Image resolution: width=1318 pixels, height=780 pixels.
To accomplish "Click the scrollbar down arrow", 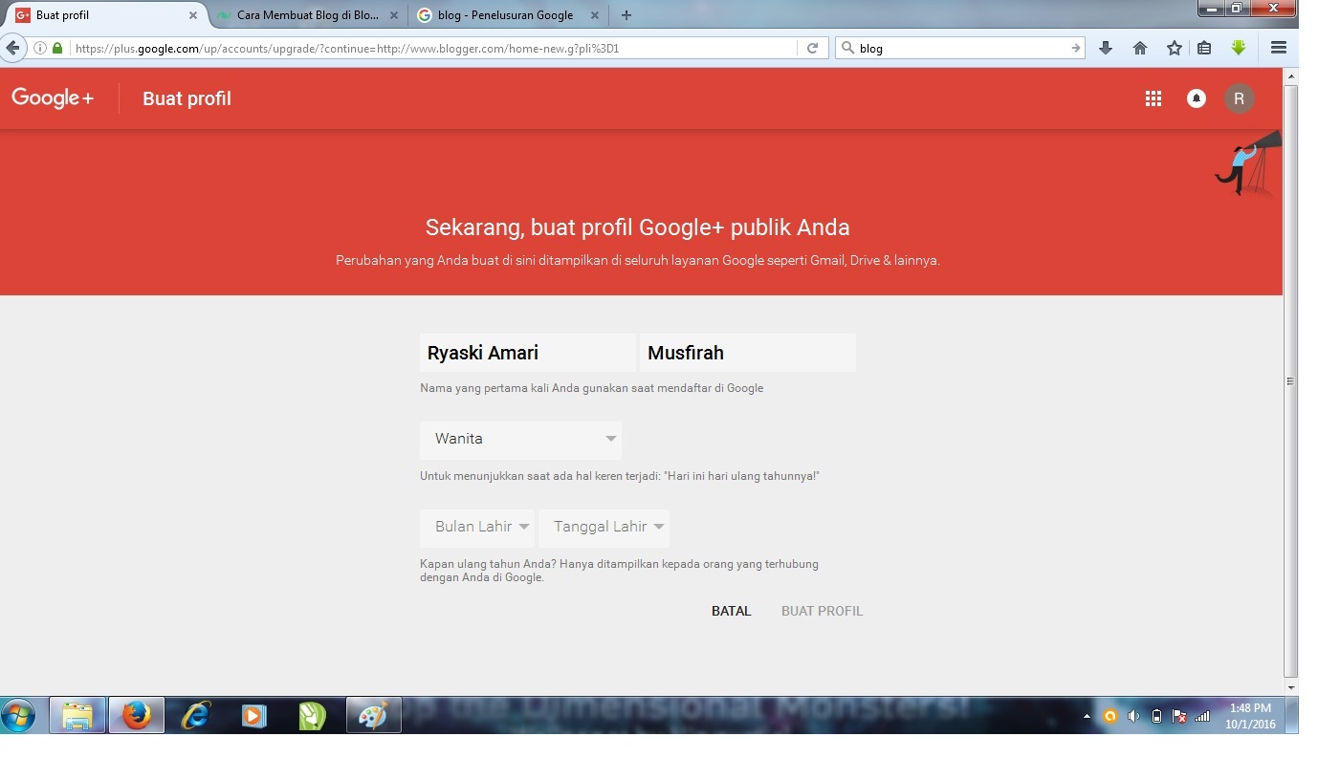I will pos(1290,687).
